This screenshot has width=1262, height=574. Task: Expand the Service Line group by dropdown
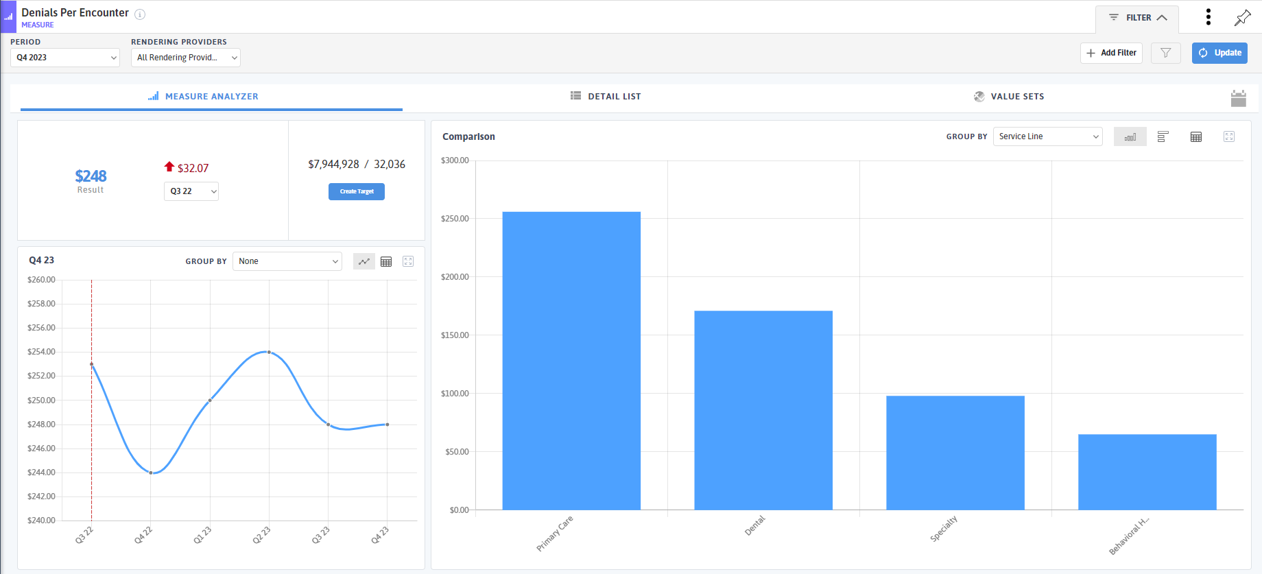[1047, 136]
